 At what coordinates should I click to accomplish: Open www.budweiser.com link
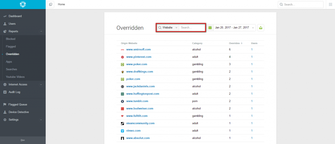[140, 108]
